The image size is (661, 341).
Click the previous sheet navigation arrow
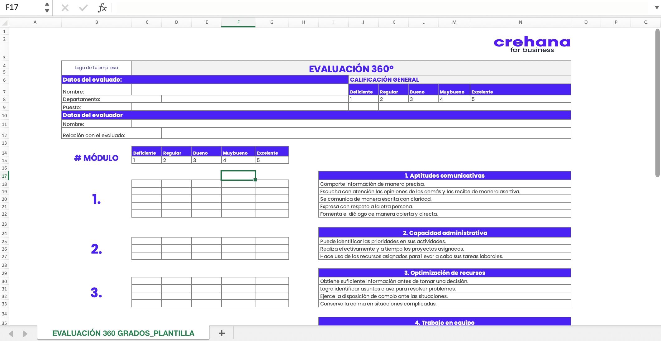pos(12,333)
